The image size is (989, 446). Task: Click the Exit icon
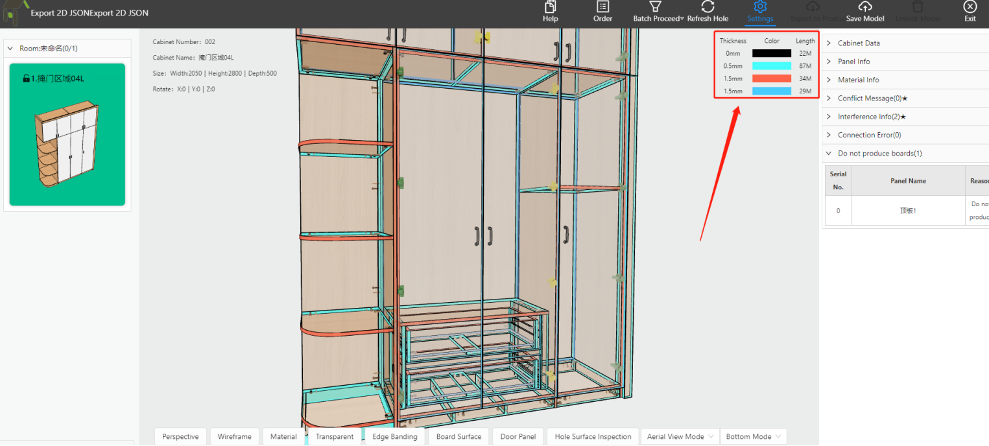tap(970, 7)
